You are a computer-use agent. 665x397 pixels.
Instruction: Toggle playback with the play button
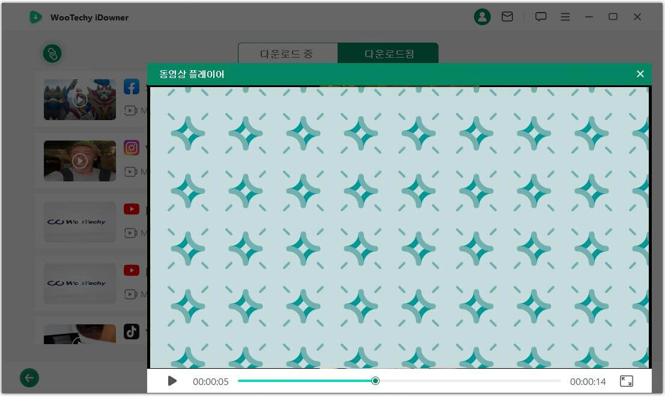point(171,380)
